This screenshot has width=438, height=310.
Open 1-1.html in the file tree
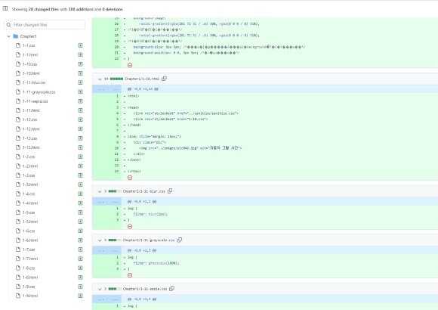pos(30,55)
